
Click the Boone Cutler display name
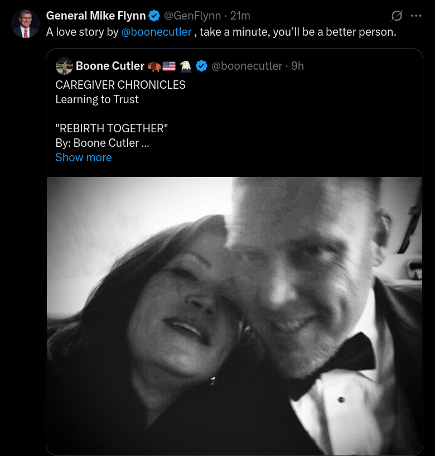(110, 66)
